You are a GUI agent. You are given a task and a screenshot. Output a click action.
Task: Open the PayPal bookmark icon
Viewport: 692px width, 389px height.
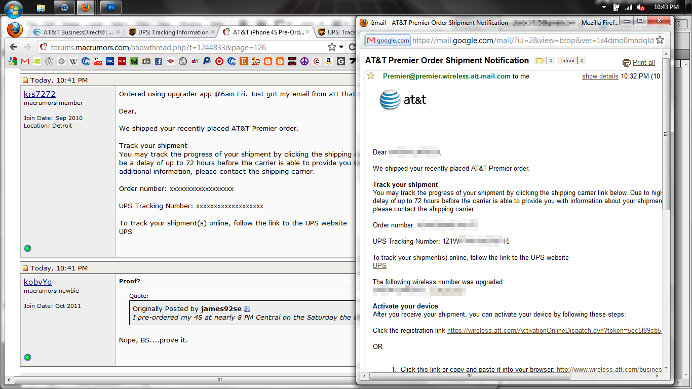207,61
